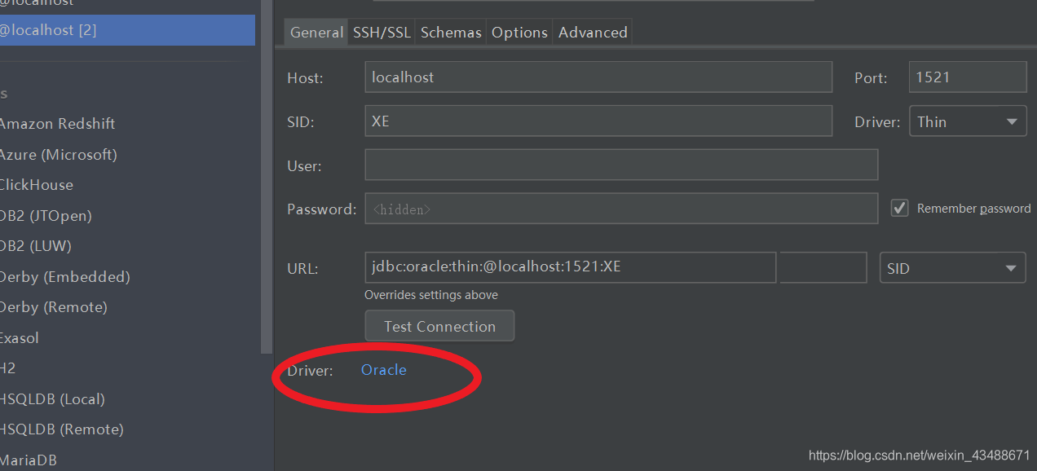Select MariaDB driver

pos(29,460)
